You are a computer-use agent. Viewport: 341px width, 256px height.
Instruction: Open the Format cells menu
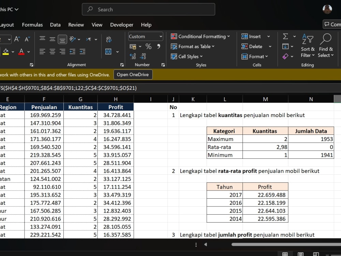coord(255,57)
